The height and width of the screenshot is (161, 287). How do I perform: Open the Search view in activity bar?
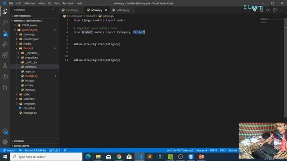coord(5,22)
